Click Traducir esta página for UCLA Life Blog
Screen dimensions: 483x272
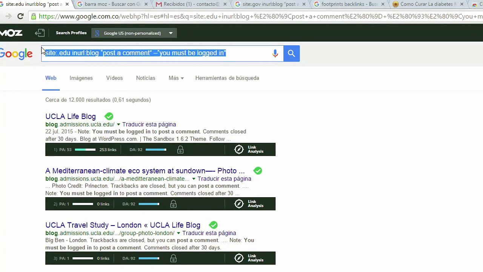tap(149, 124)
